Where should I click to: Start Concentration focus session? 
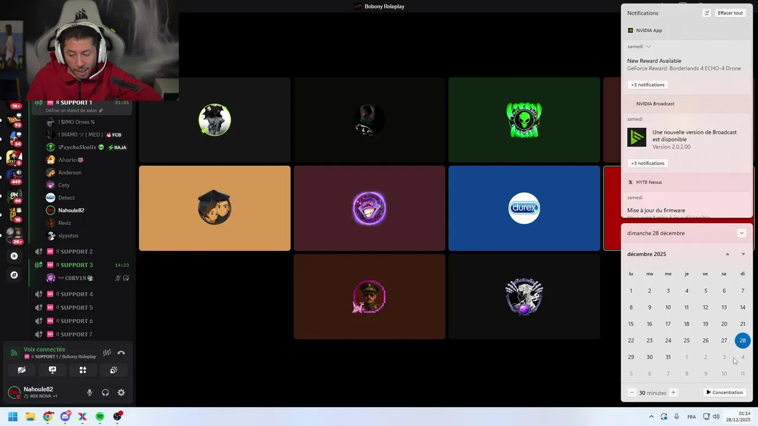724,392
